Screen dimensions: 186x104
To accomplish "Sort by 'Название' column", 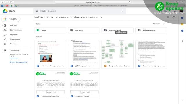I will point(156,24).
